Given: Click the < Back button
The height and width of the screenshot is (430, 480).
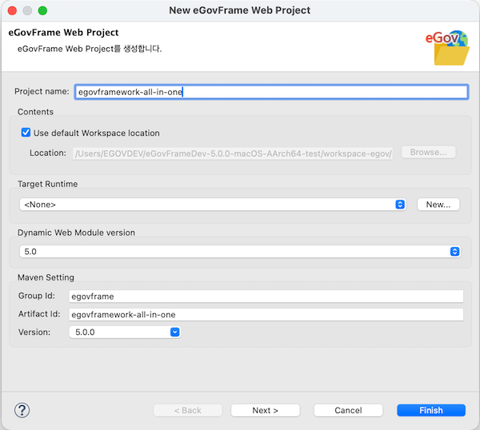Looking at the screenshot, I should point(188,410).
